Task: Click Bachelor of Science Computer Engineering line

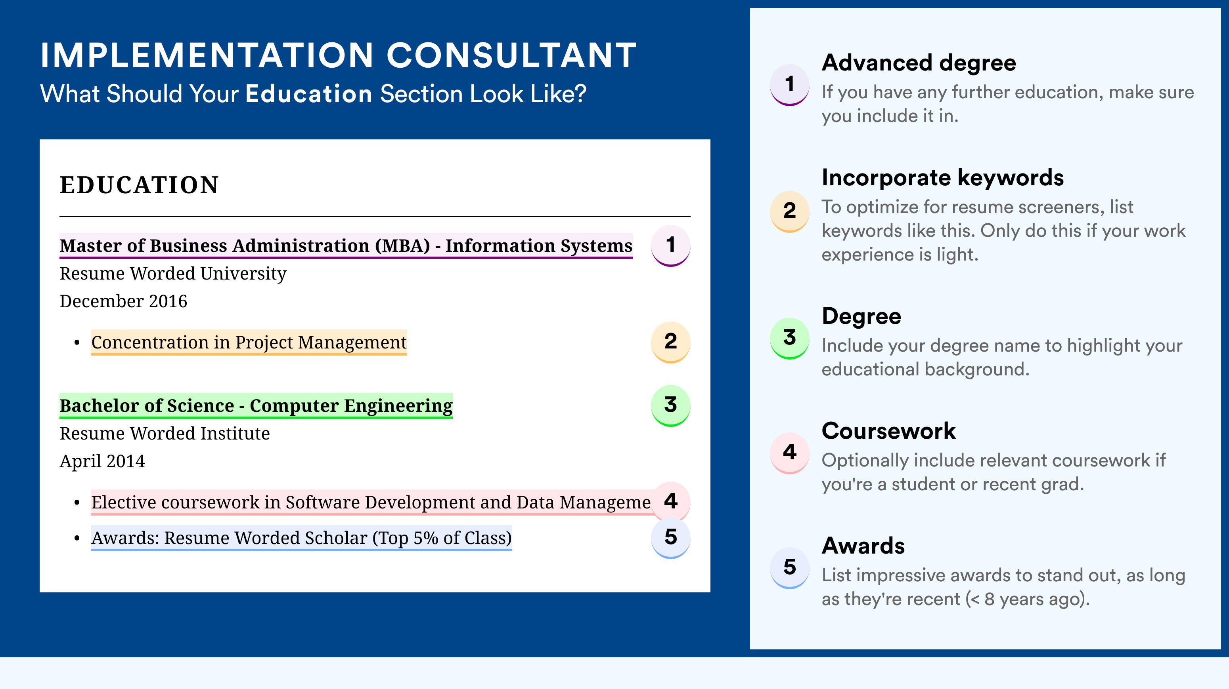Action: (x=256, y=405)
